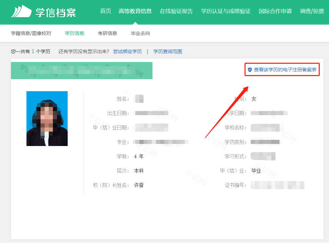
Task: Click the principal name 许奋
Action: click(139, 185)
